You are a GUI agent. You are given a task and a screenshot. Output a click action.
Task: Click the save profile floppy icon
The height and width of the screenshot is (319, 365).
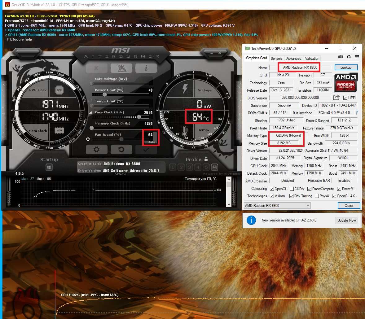215,167
